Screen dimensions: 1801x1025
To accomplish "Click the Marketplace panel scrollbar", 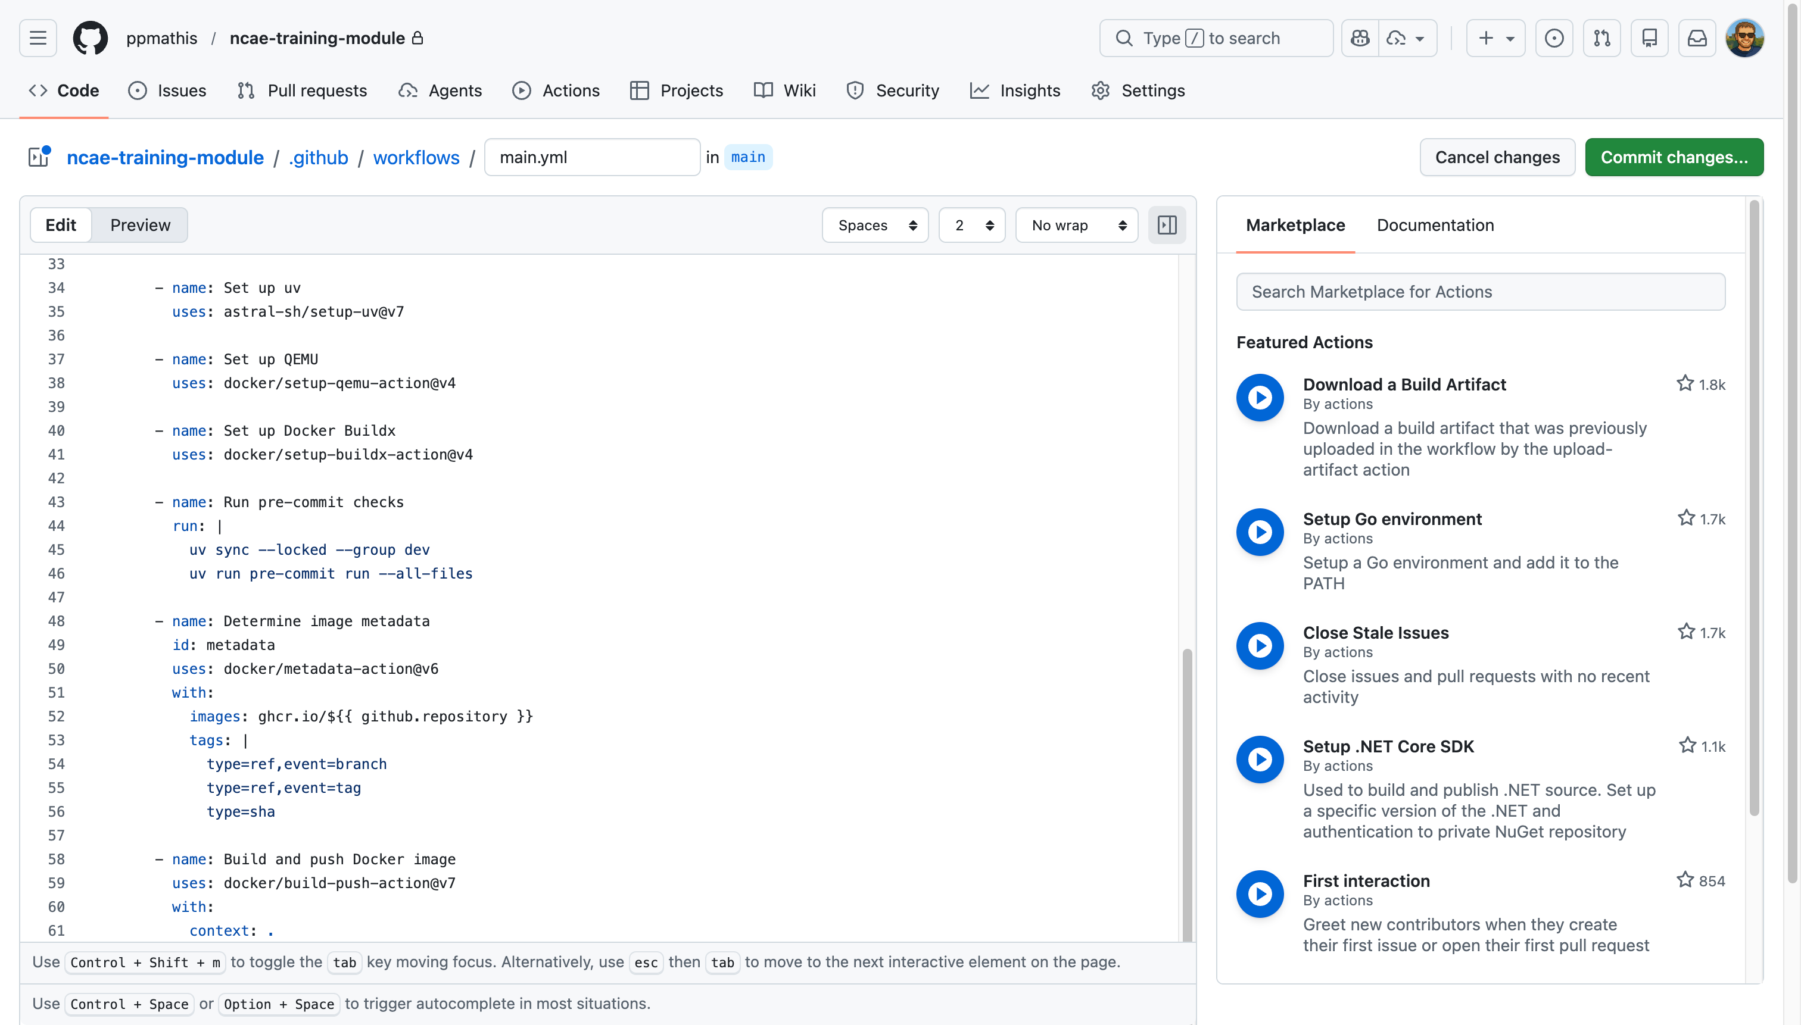I will [1754, 508].
